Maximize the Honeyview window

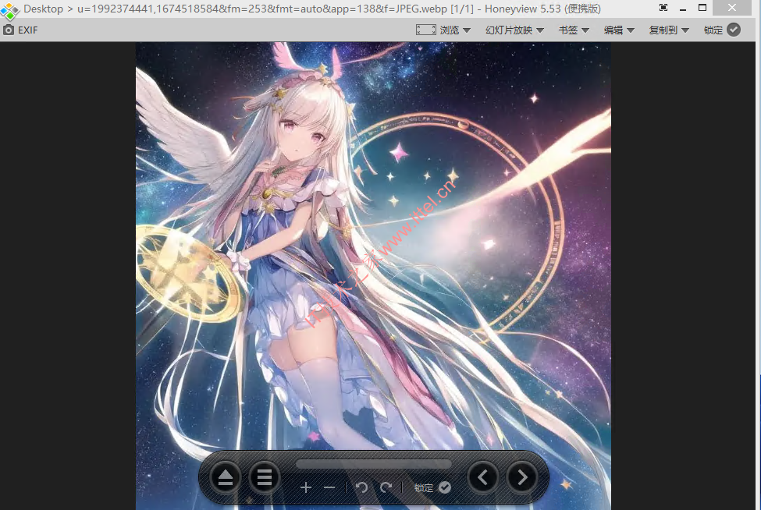[702, 7]
